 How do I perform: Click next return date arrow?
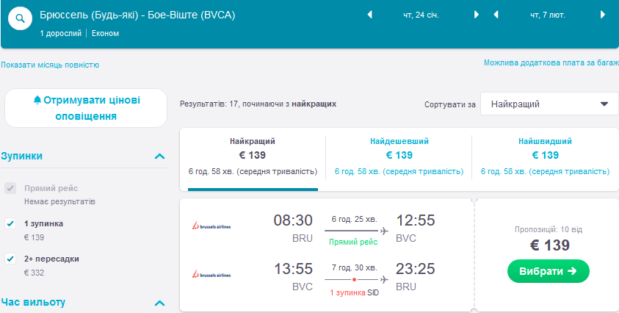tap(603, 15)
